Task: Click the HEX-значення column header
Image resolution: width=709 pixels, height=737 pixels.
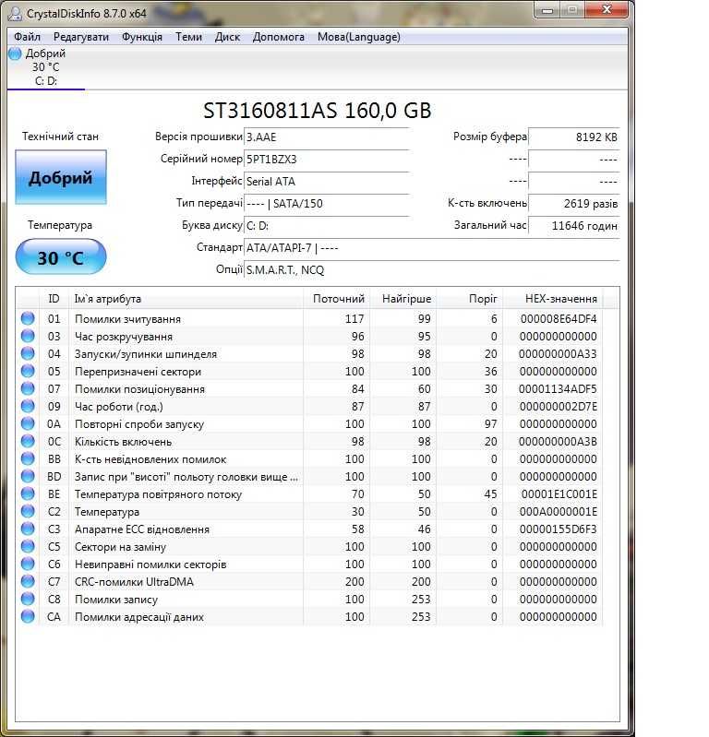Action: click(553, 299)
